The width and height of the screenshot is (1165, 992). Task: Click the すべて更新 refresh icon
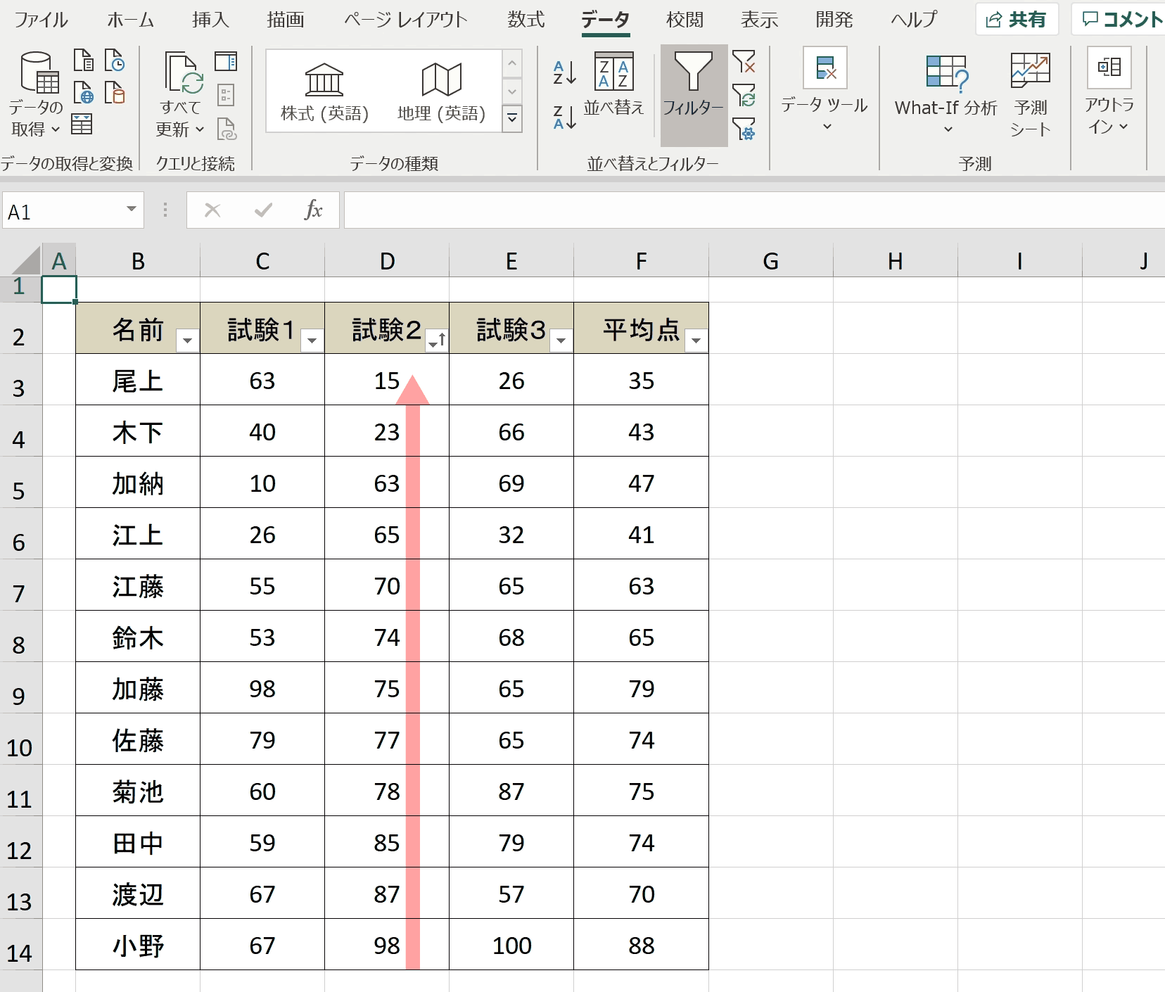tap(184, 73)
